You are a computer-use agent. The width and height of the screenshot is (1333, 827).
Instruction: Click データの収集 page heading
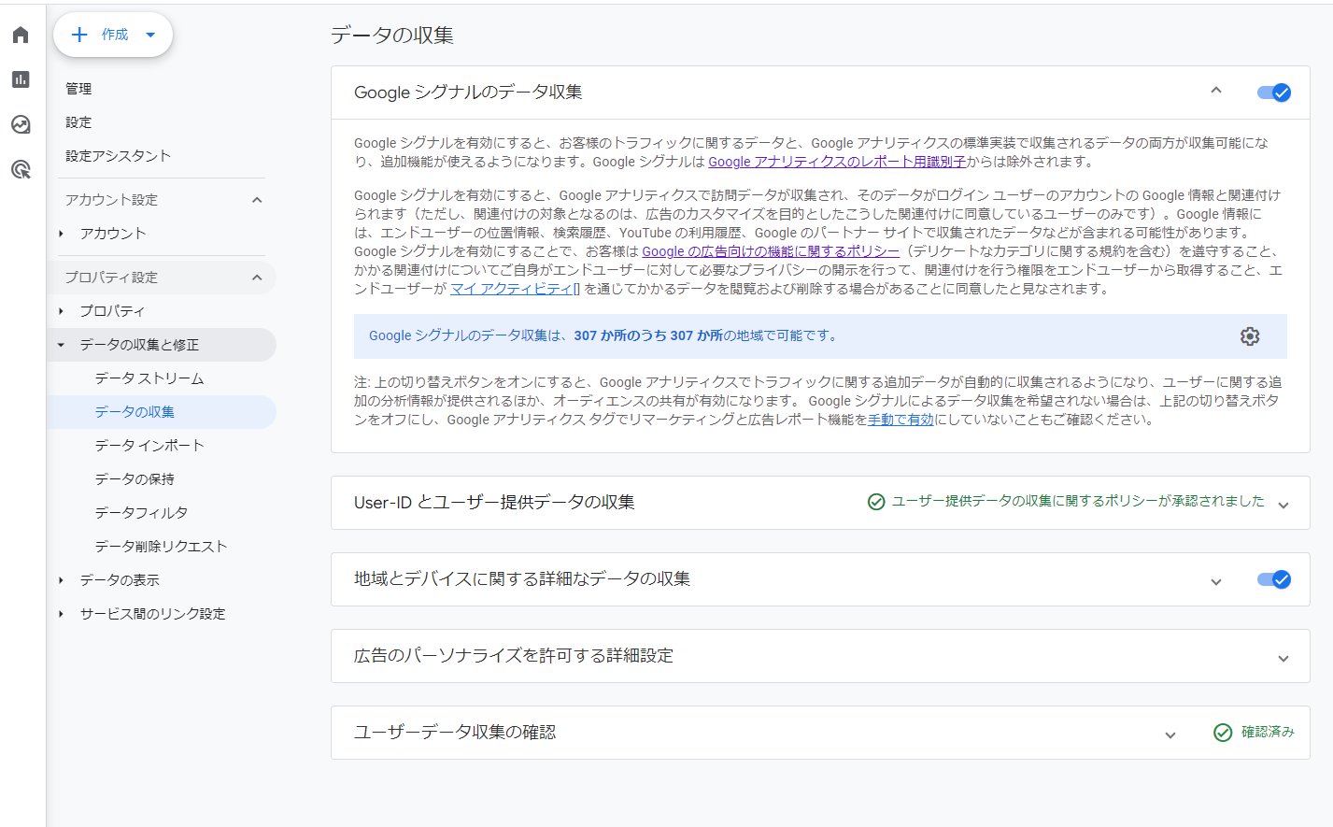pos(392,36)
